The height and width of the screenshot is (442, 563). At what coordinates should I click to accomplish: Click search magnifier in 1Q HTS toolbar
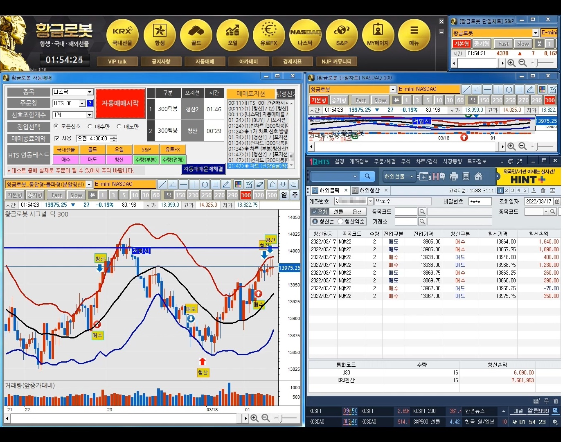pos(367,176)
